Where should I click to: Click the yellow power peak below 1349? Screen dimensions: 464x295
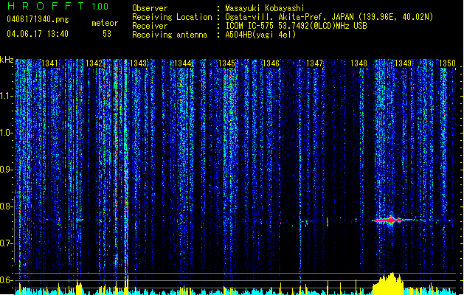[389, 283]
